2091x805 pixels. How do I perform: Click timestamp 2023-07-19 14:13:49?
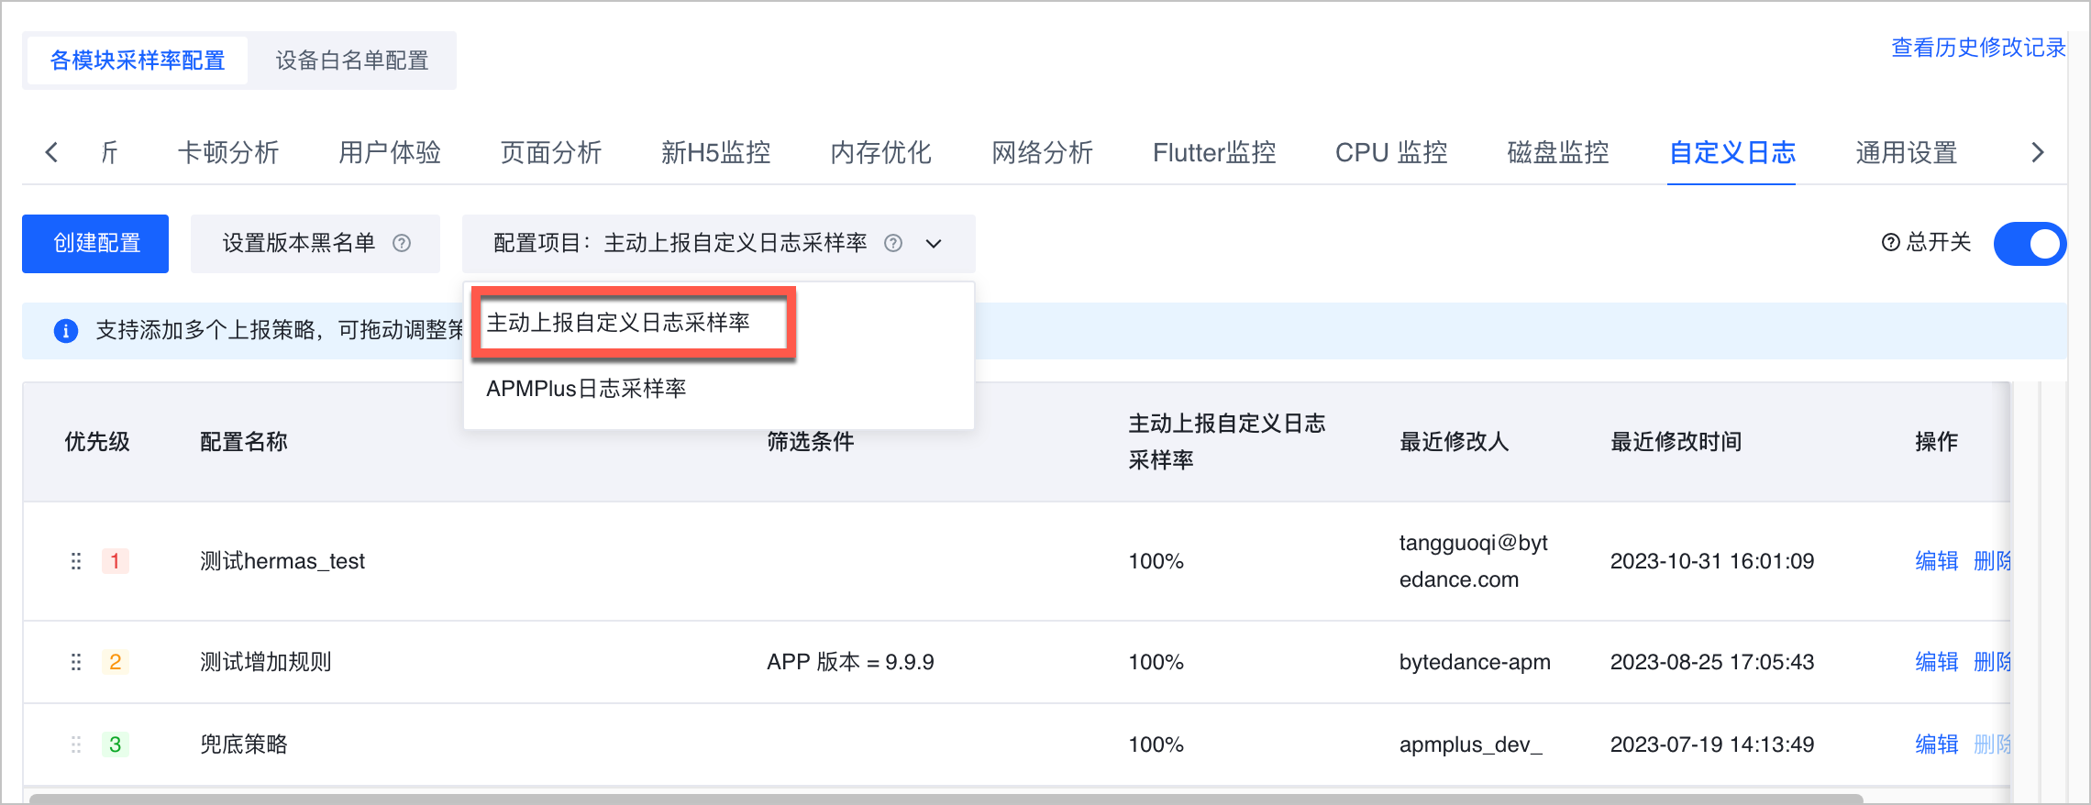(1712, 744)
